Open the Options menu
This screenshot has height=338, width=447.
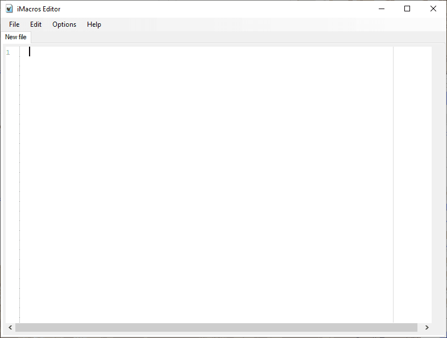tap(64, 24)
